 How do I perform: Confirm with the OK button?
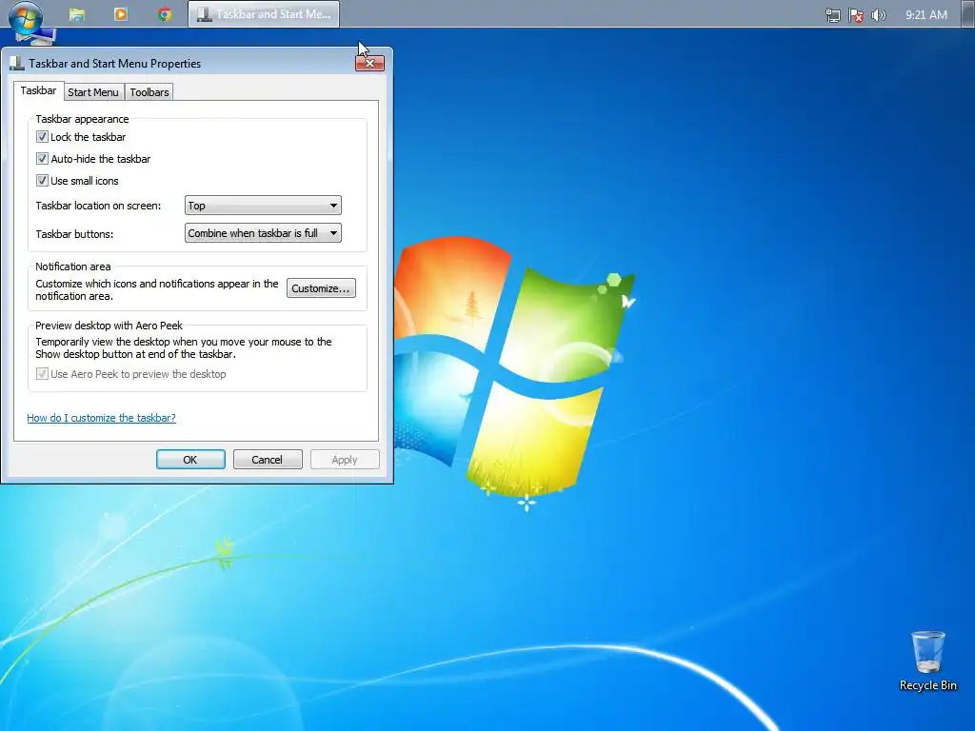[x=190, y=460]
